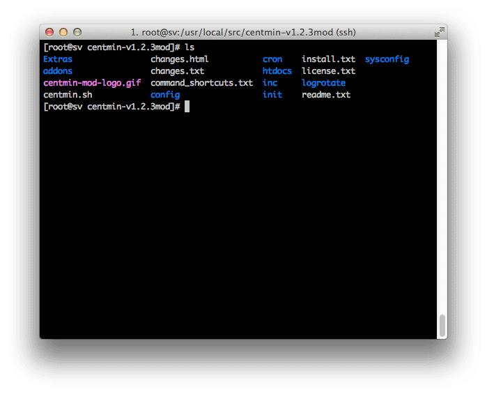The width and height of the screenshot is (487, 394).
Task: Click the centmin.sh file name
Action: pyautogui.click(x=68, y=95)
